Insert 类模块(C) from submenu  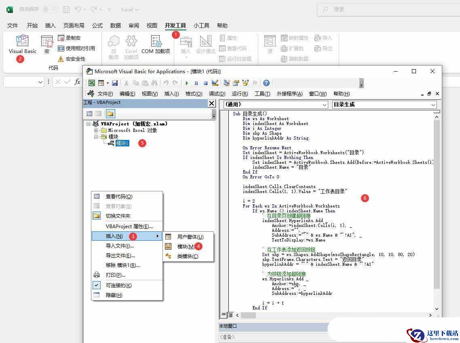[x=188, y=256]
